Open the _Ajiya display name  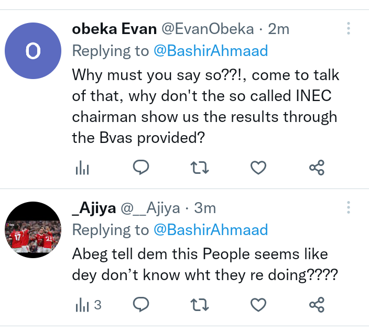(x=94, y=208)
